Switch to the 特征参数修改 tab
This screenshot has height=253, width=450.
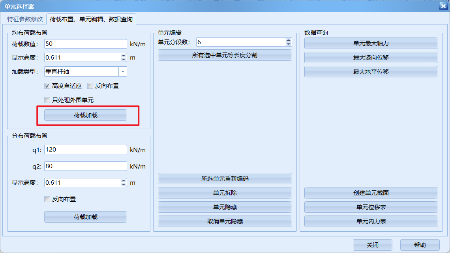(25, 19)
